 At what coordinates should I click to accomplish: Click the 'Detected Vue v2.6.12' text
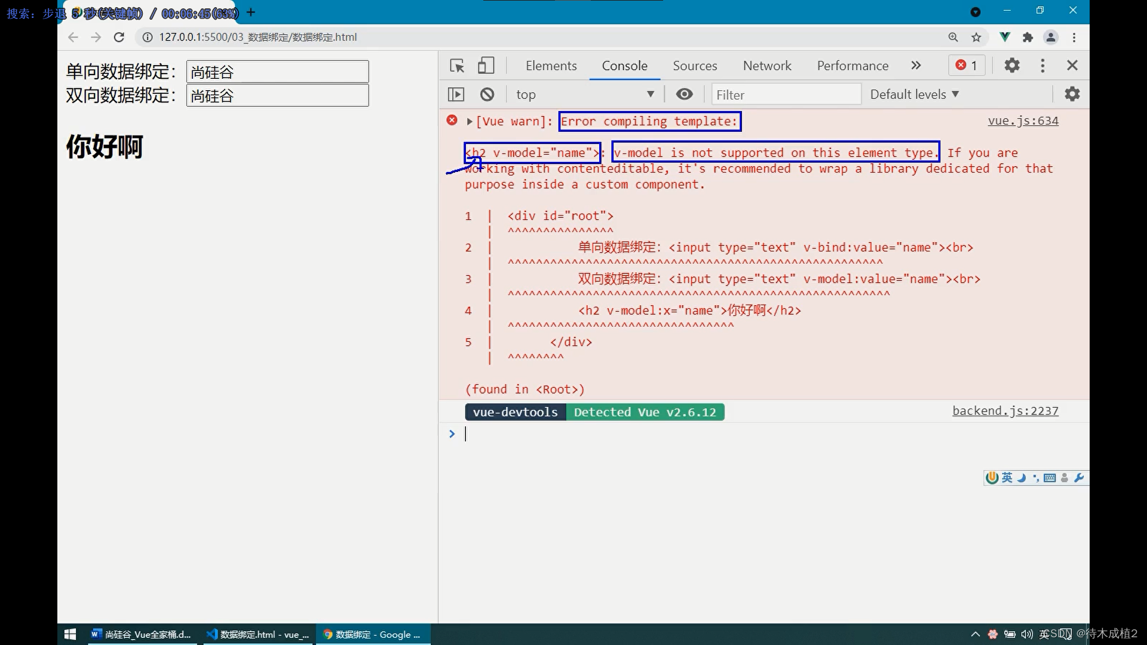pos(645,412)
